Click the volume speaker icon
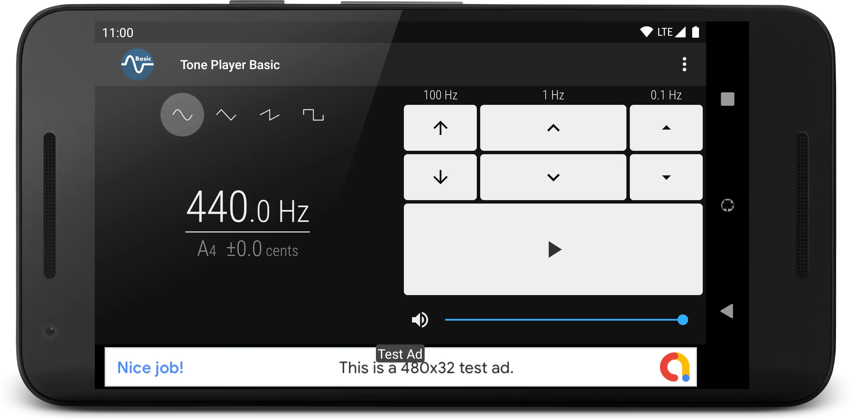Screen dimensions: 851x420 [420, 320]
